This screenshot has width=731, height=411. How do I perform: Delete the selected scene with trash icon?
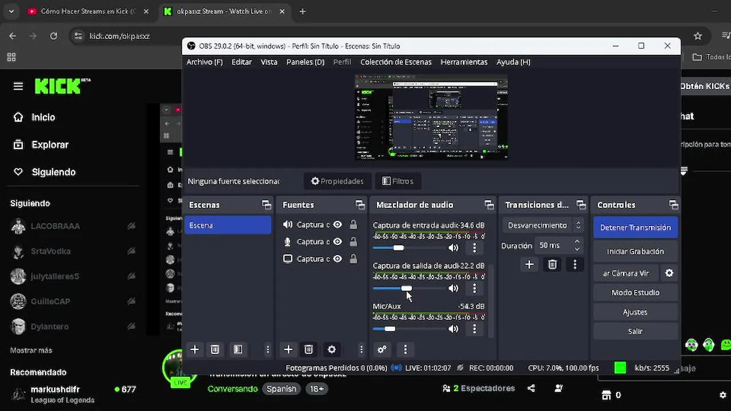click(x=215, y=349)
